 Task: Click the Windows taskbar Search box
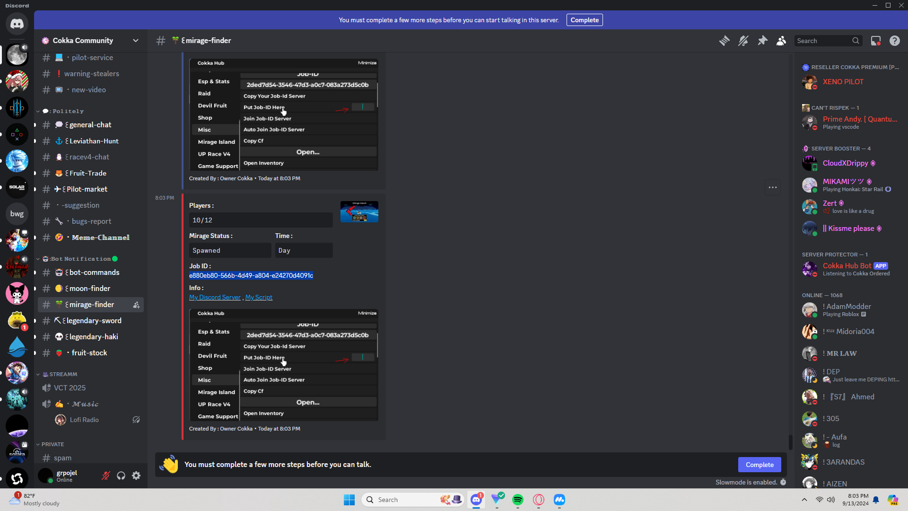412,500
